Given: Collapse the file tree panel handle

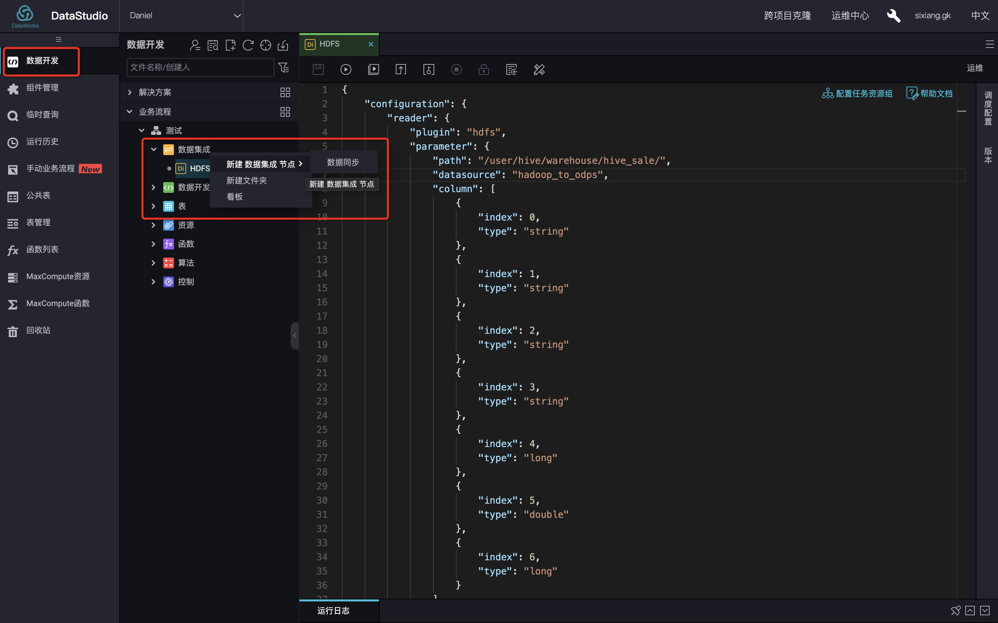Looking at the screenshot, I should [294, 335].
